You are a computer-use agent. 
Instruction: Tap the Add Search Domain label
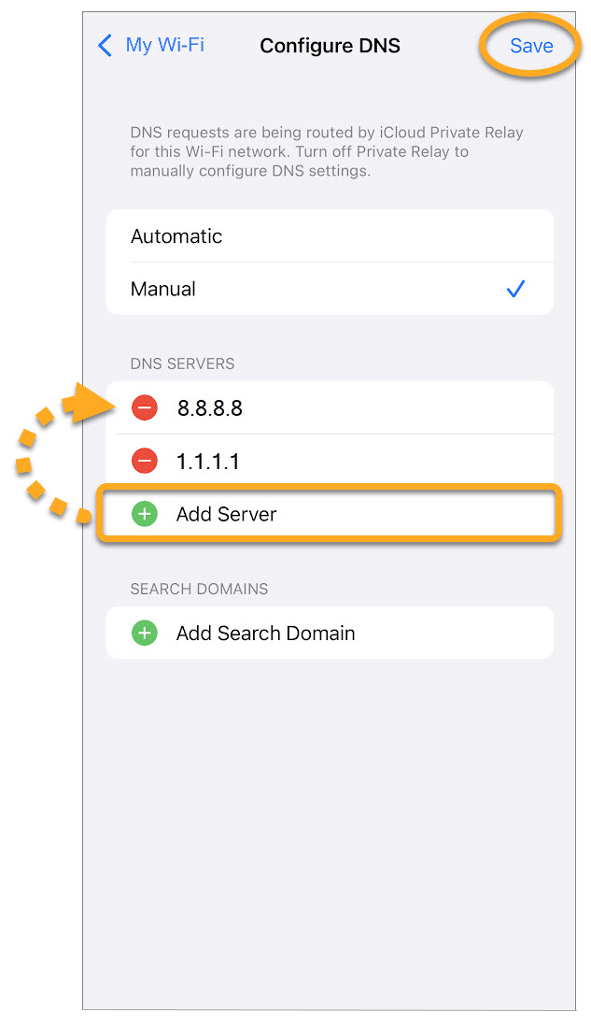[x=265, y=633]
